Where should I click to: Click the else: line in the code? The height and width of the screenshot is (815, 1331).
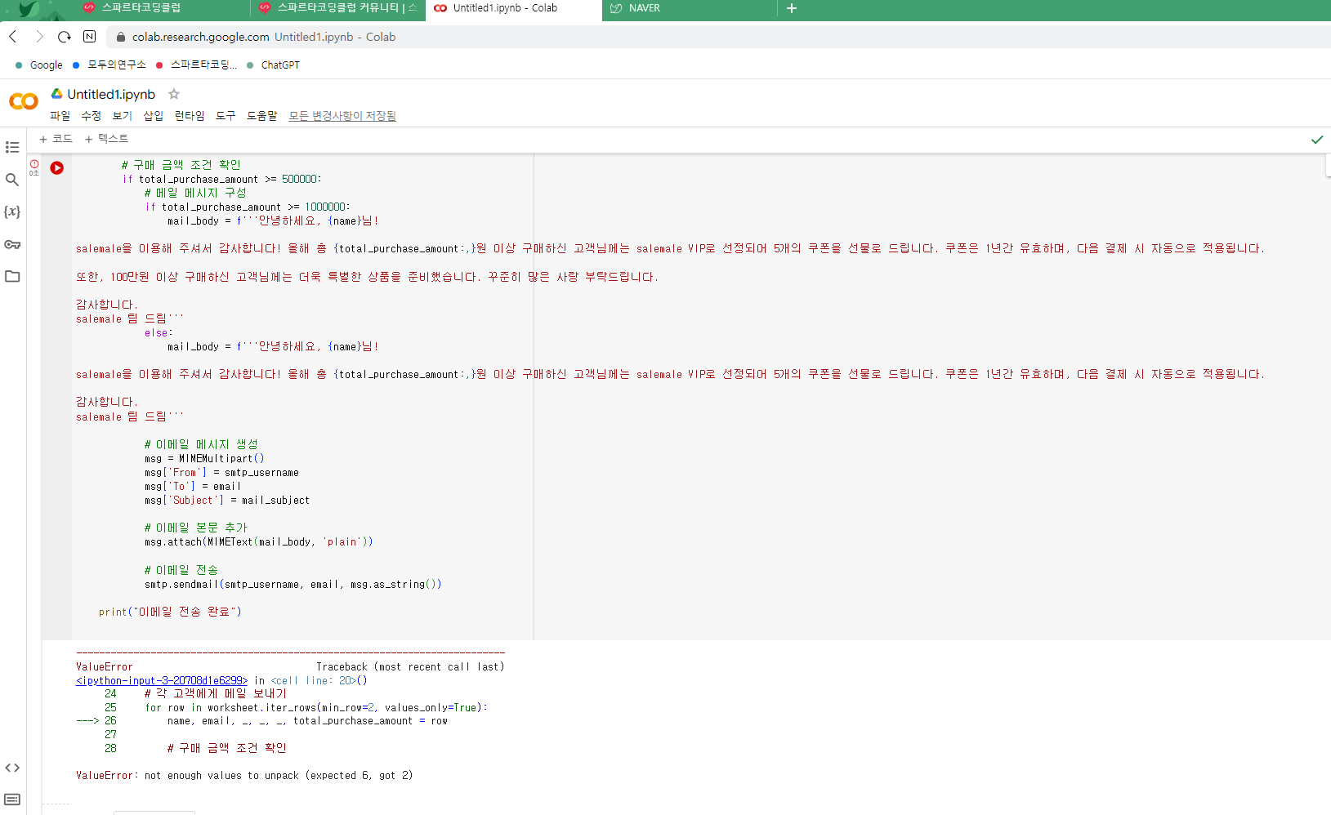[159, 333]
